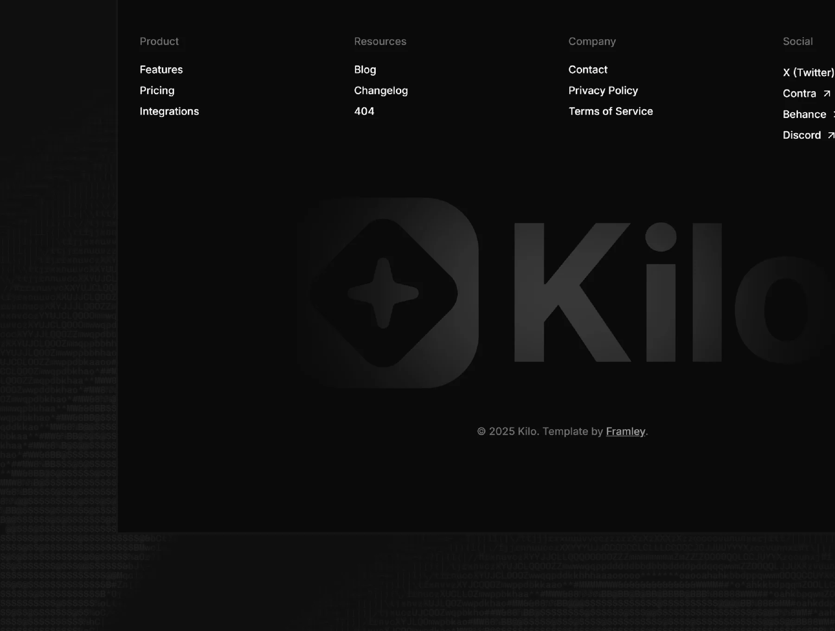Open the Integrations link

click(169, 111)
